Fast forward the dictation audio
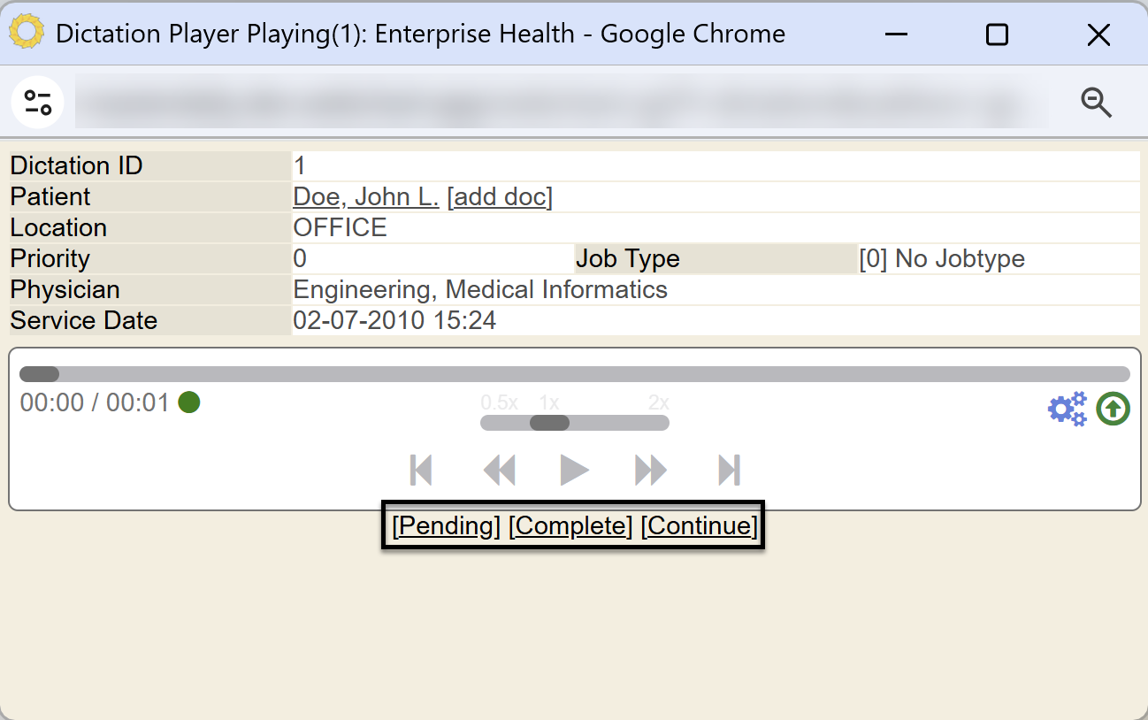Viewport: 1148px width, 720px height. tap(651, 470)
